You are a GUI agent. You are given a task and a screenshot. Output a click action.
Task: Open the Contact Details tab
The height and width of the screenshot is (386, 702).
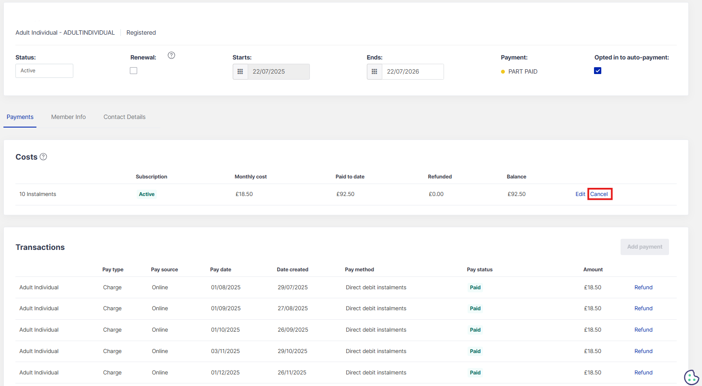124,117
